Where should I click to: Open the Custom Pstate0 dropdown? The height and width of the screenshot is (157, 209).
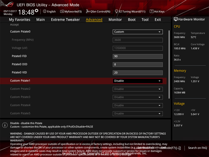(138, 32)
